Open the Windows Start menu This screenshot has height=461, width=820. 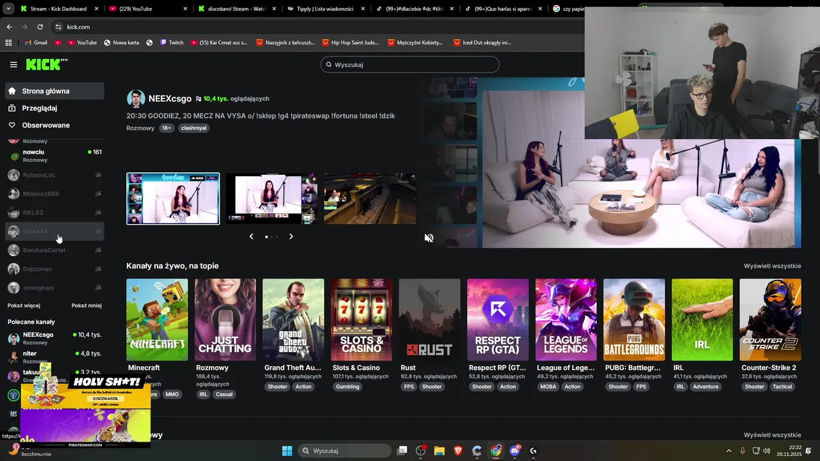287,451
